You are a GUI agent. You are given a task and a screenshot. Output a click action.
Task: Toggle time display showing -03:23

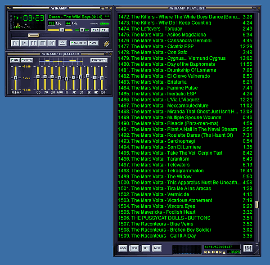(x=32, y=18)
